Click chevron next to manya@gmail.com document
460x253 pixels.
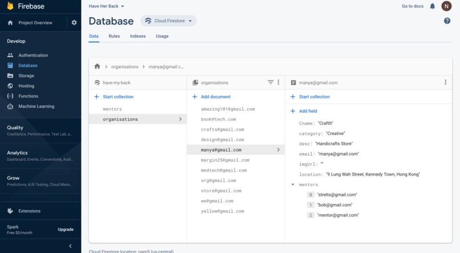(278, 150)
